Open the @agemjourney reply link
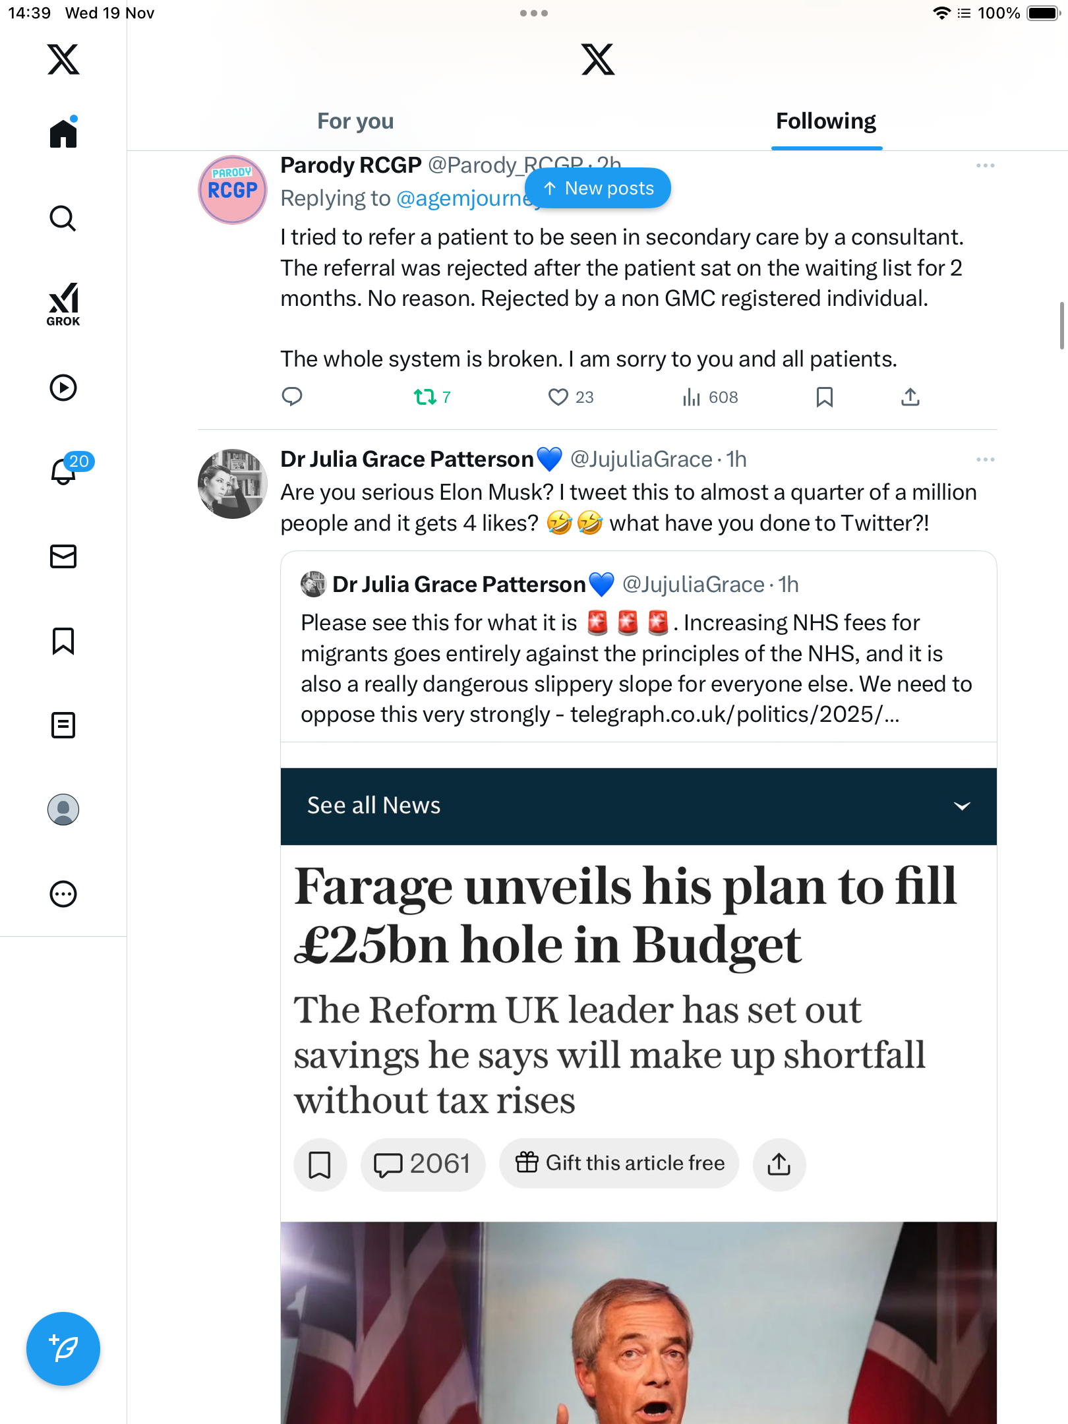Viewport: 1068px width, 1424px height. pos(469,198)
